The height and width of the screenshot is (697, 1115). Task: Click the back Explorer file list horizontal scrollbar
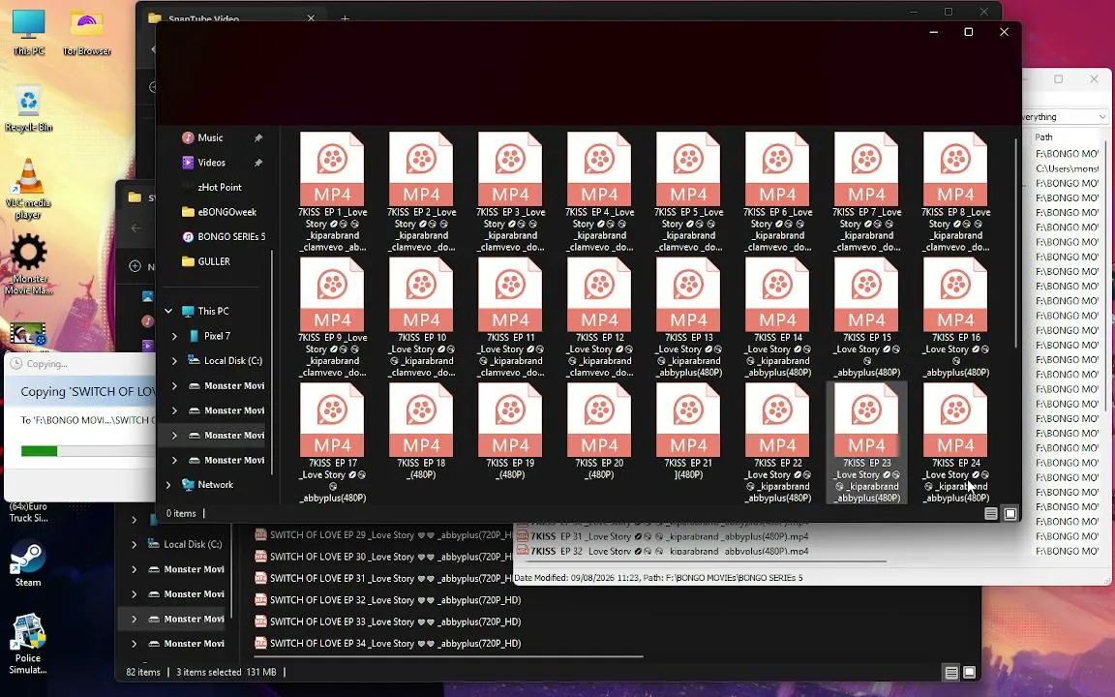click(x=448, y=655)
